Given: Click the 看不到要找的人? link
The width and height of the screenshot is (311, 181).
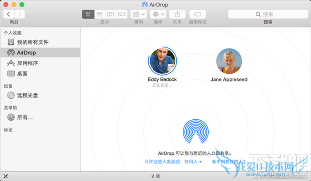Looking at the screenshot, I should 229,162.
